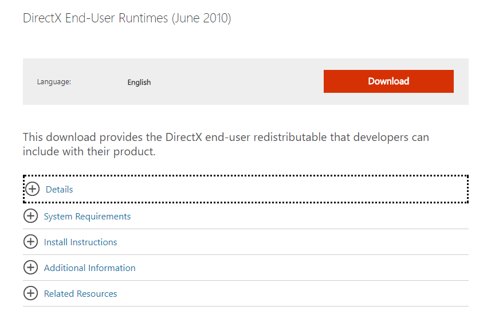Click the DirectX End-User Runtimes page heading
Viewport: 491px width, 322px height.
127,18
